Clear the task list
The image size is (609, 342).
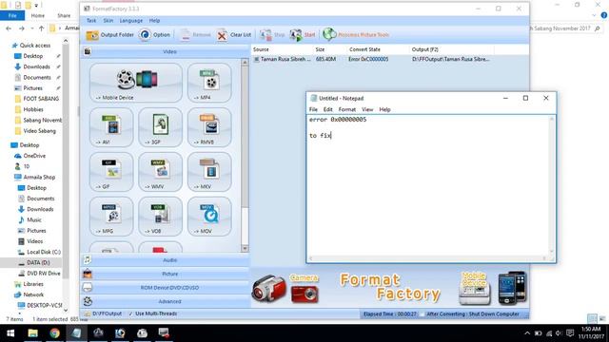tap(234, 35)
